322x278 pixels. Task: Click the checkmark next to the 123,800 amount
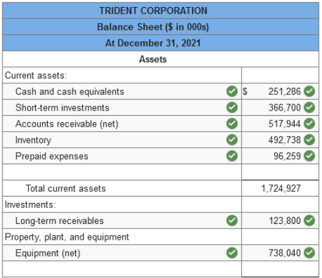309,221
